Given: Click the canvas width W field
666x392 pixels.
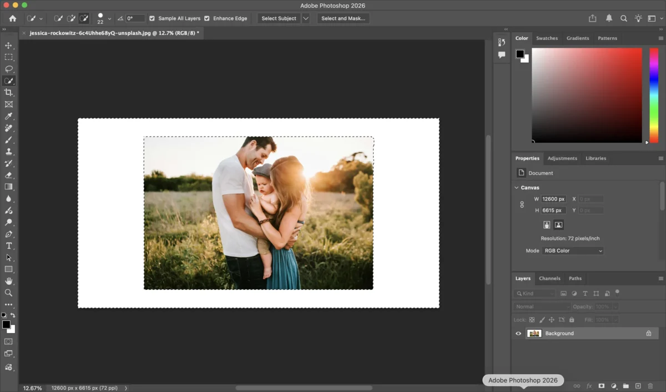Looking at the screenshot, I should 554,199.
